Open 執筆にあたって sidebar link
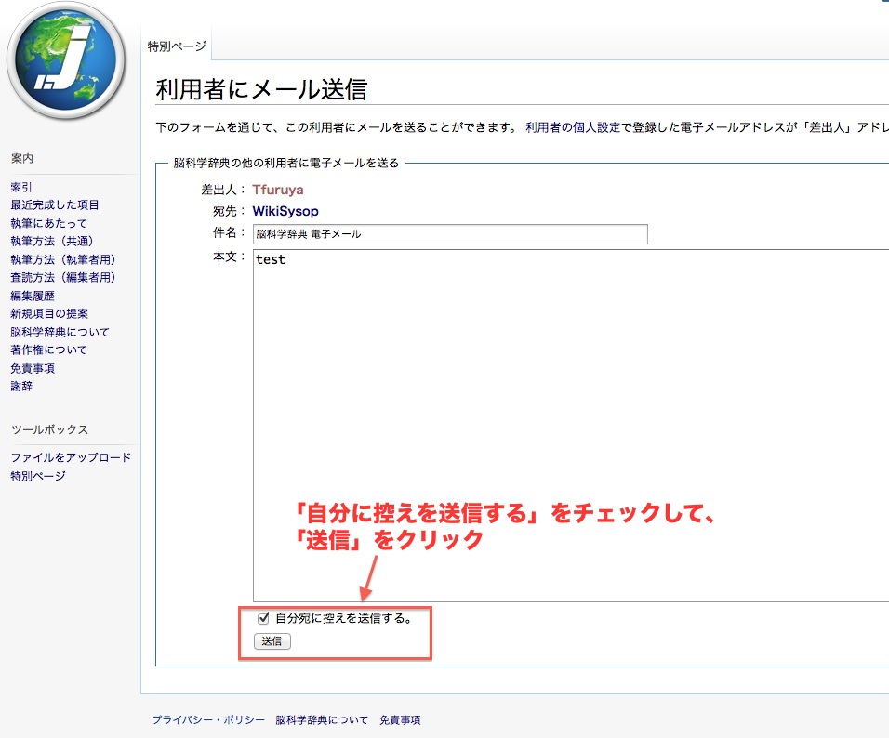This screenshot has height=738, width=889. pyautogui.click(x=48, y=223)
